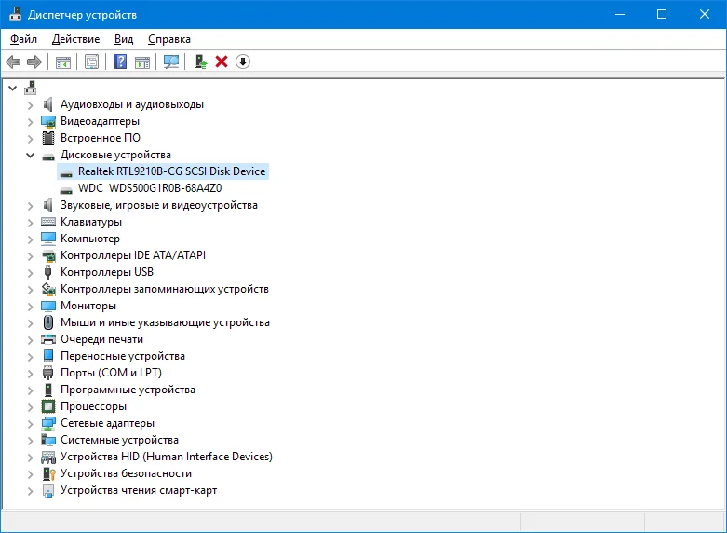The width and height of the screenshot is (727, 533).
Task: Expand the Программные устройства node
Action: (x=30, y=390)
